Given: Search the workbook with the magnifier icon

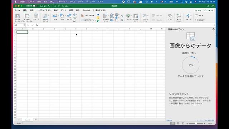Looking at the screenshot, I should point(208,6).
